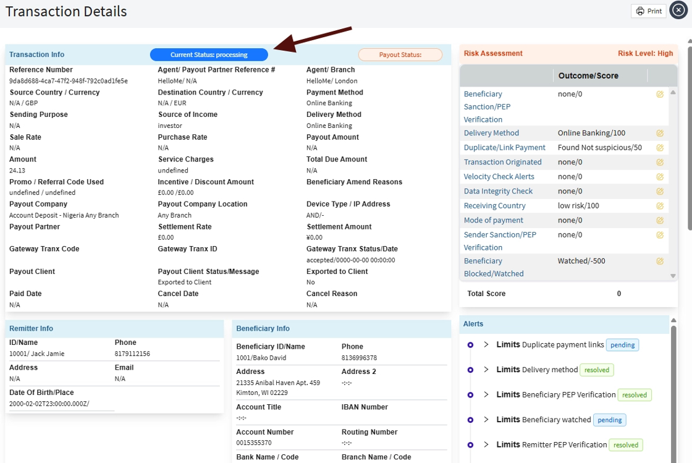Viewport: 692px width, 463px height.
Task: Click edit icon for Transaction Originated row
Action: [660, 162]
